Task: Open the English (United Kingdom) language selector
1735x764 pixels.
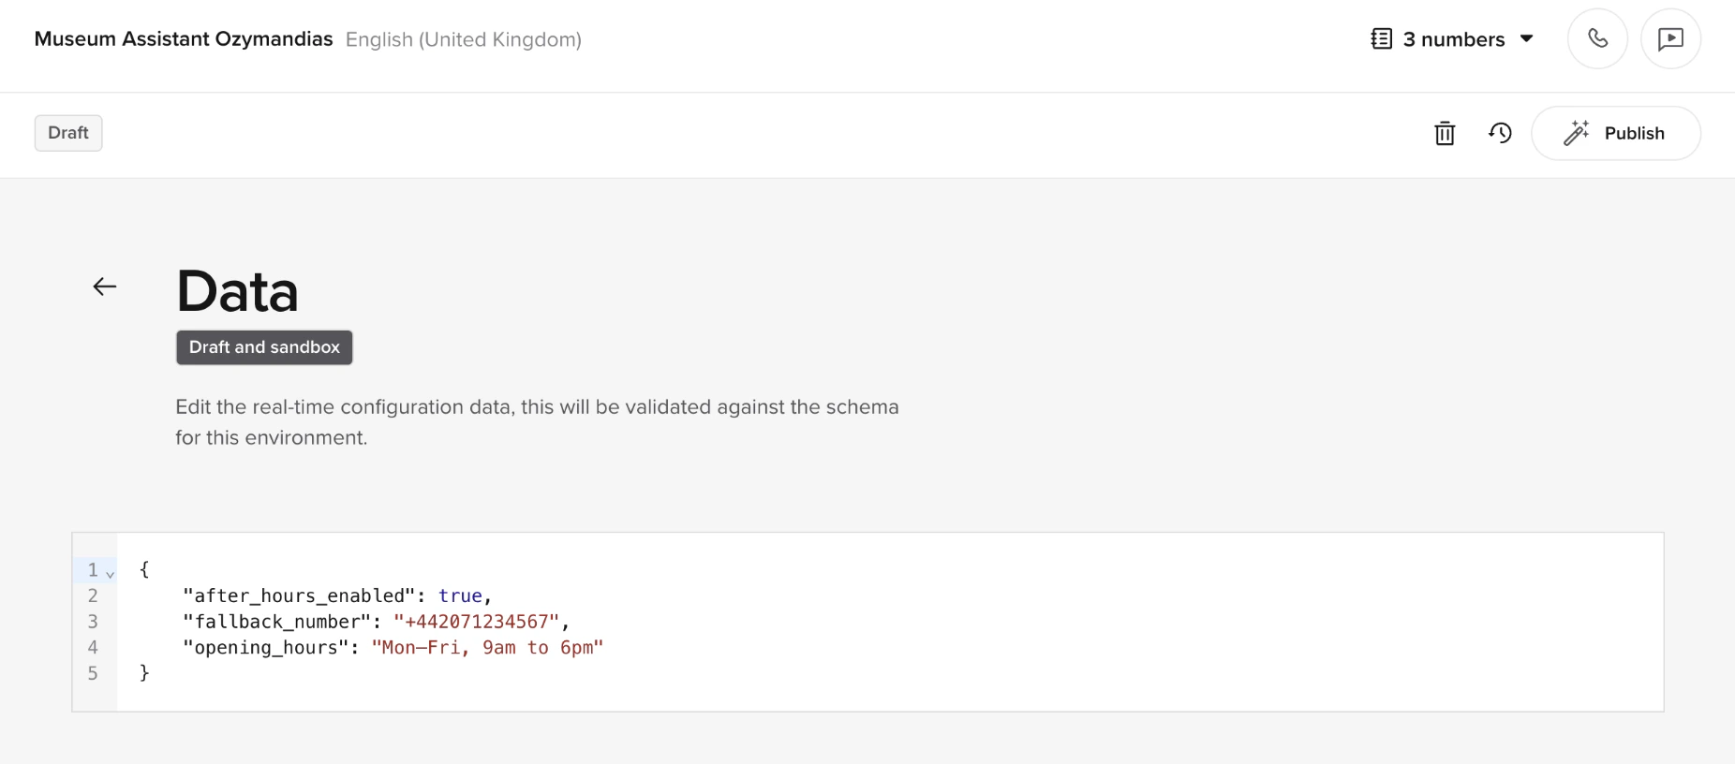Action: 463,39
